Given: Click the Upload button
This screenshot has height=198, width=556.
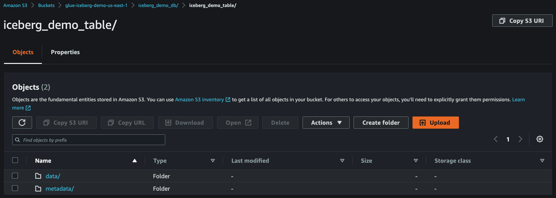Looking at the screenshot, I should tap(435, 123).
